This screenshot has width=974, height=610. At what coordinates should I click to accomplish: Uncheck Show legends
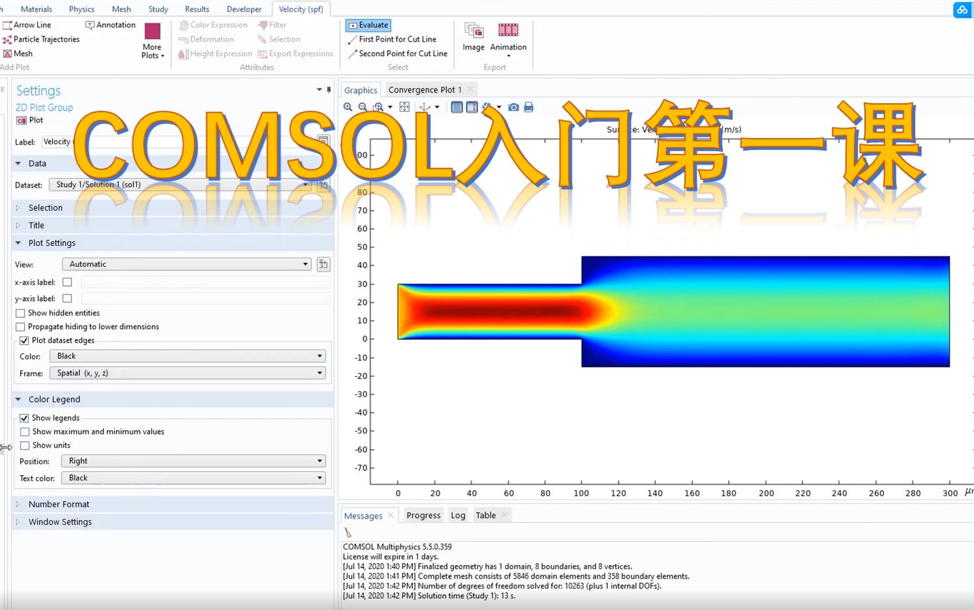24,418
